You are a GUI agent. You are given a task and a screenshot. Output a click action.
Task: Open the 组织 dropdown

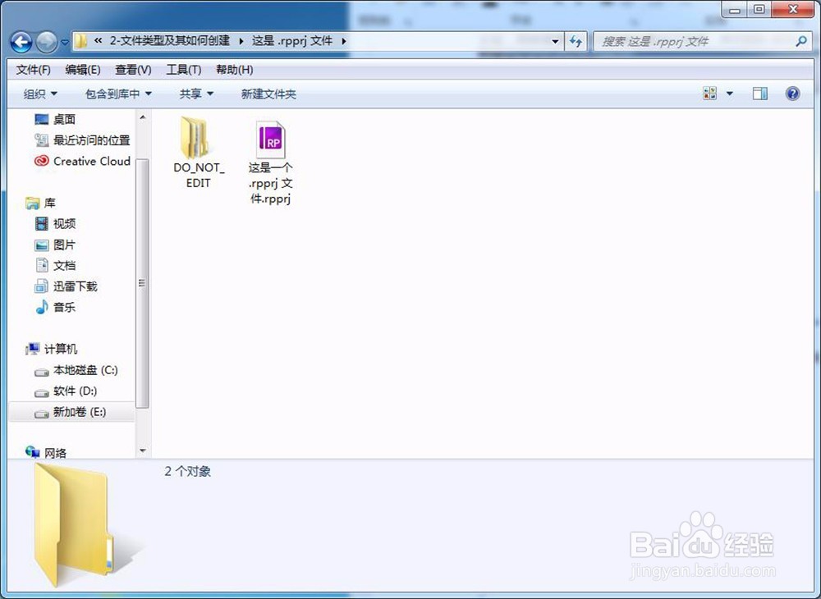(40, 94)
